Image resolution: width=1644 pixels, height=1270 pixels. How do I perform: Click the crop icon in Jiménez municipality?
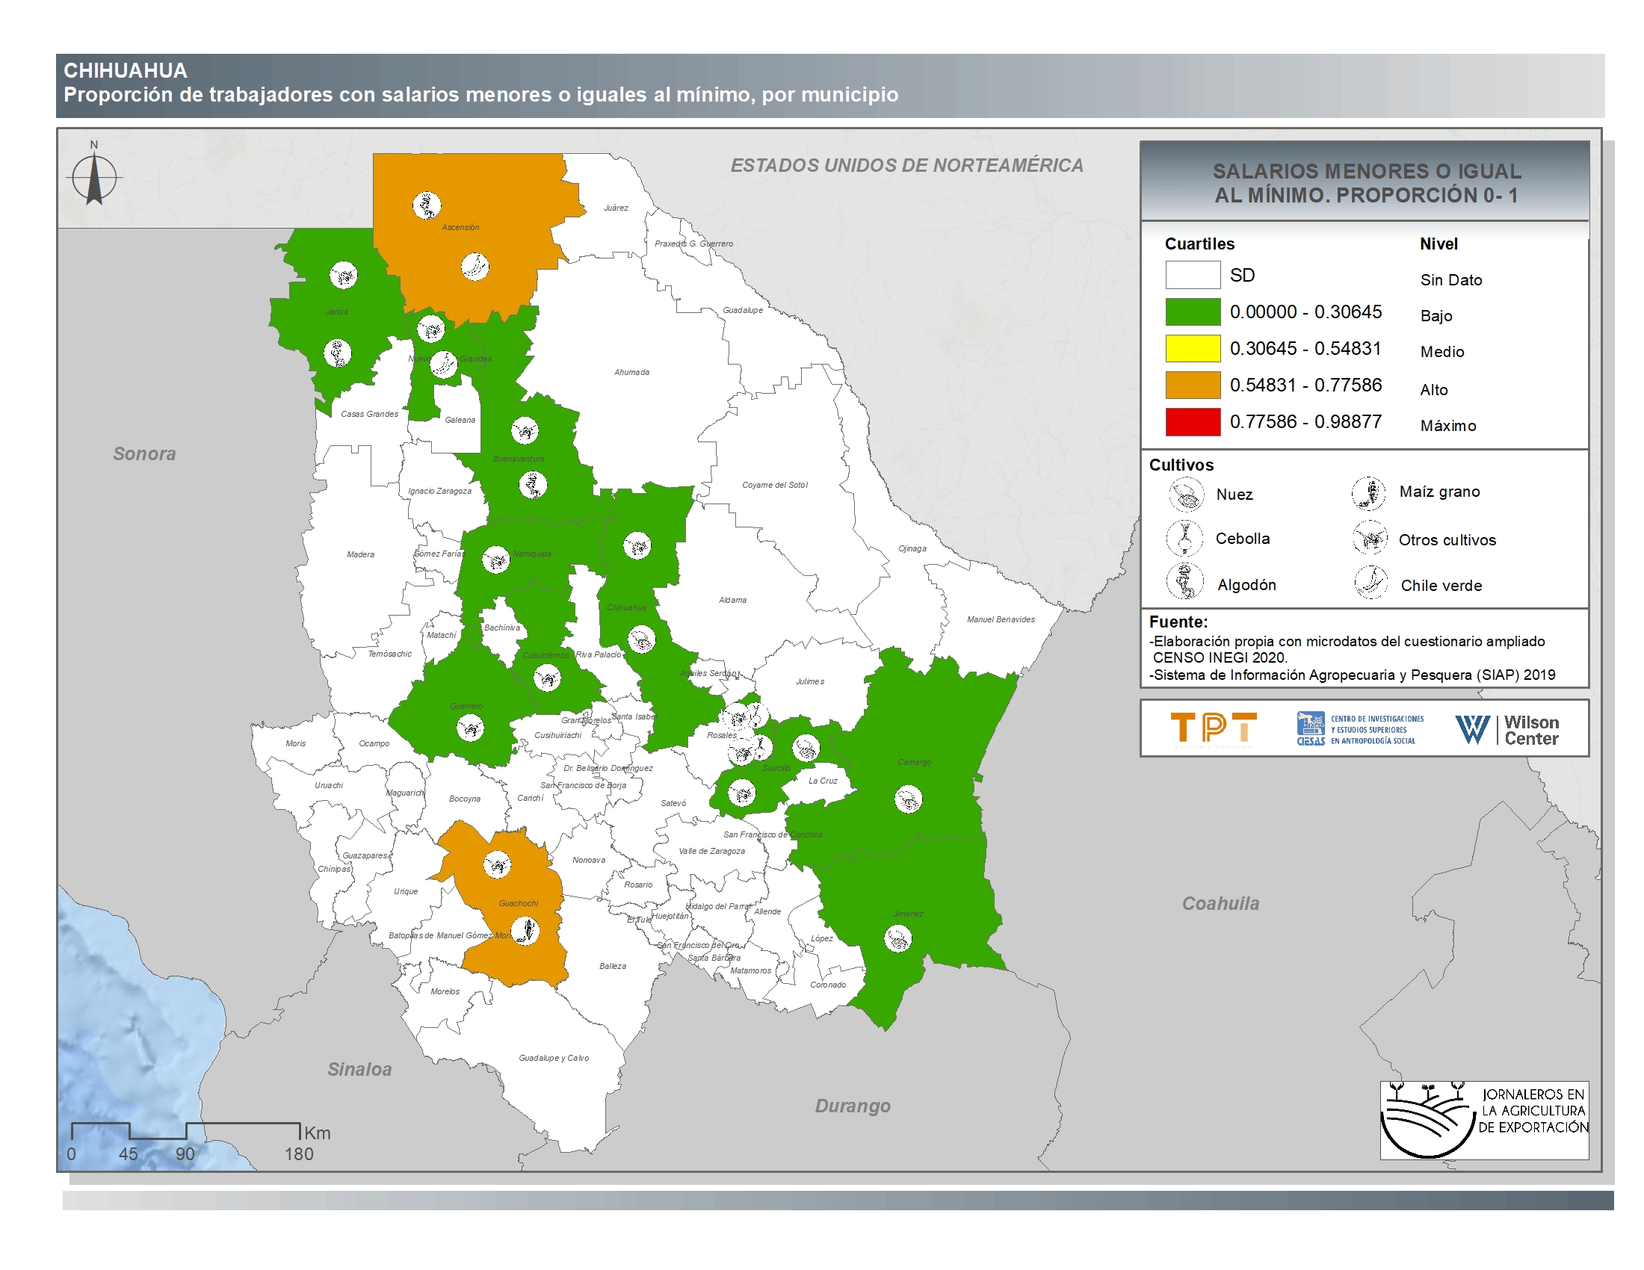click(x=897, y=938)
